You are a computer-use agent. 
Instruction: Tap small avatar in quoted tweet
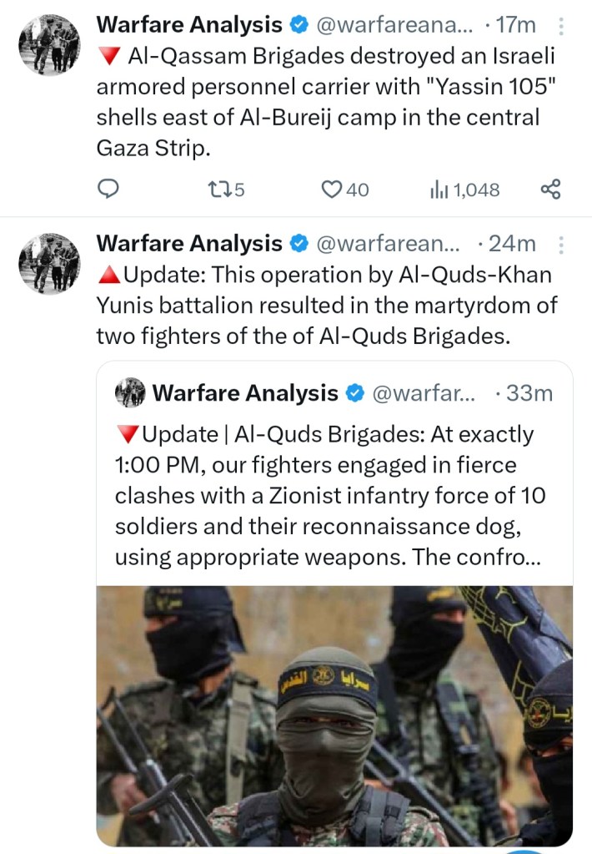coord(129,392)
